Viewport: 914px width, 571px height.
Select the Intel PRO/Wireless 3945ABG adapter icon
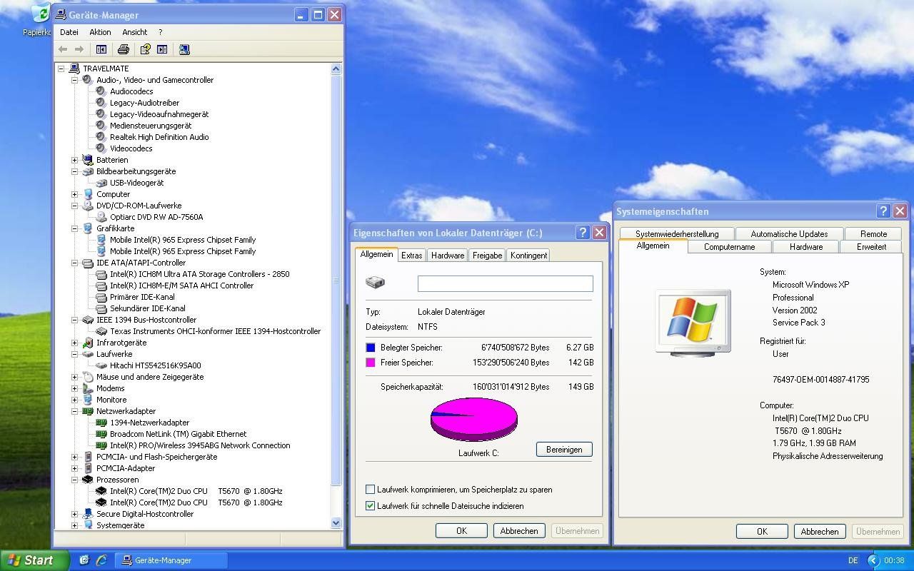click(x=101, y=445)
